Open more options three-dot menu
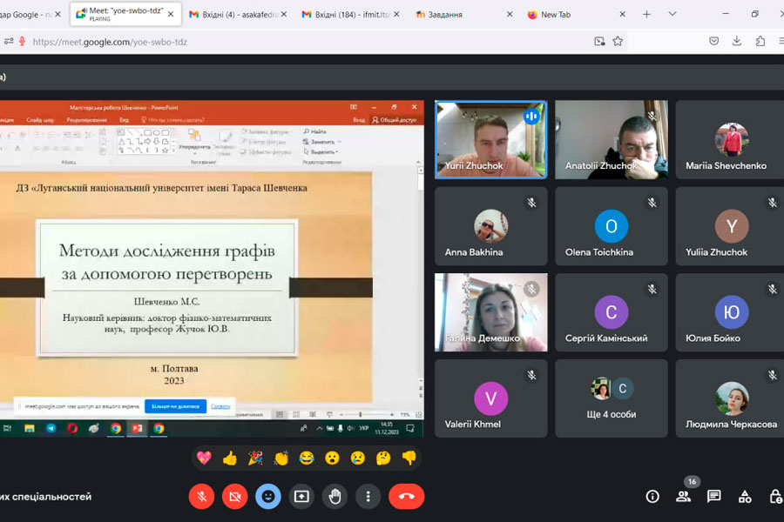784x522 pixels. (x=368, y=497)
